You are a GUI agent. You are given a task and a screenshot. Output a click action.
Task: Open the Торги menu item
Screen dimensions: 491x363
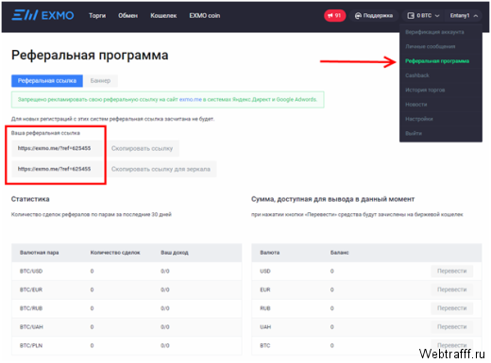[97, 15]
